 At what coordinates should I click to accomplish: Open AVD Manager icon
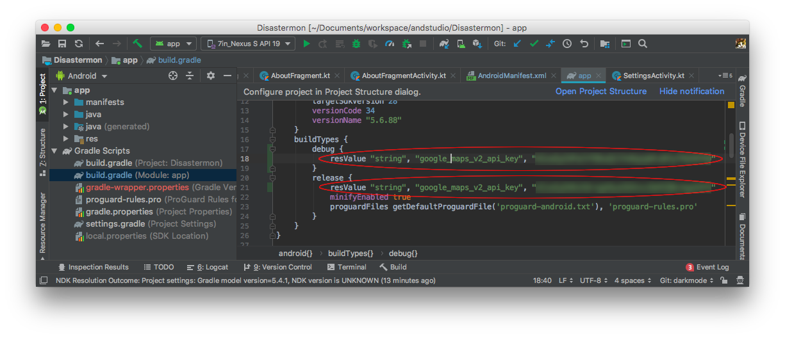tap(461, 44)
